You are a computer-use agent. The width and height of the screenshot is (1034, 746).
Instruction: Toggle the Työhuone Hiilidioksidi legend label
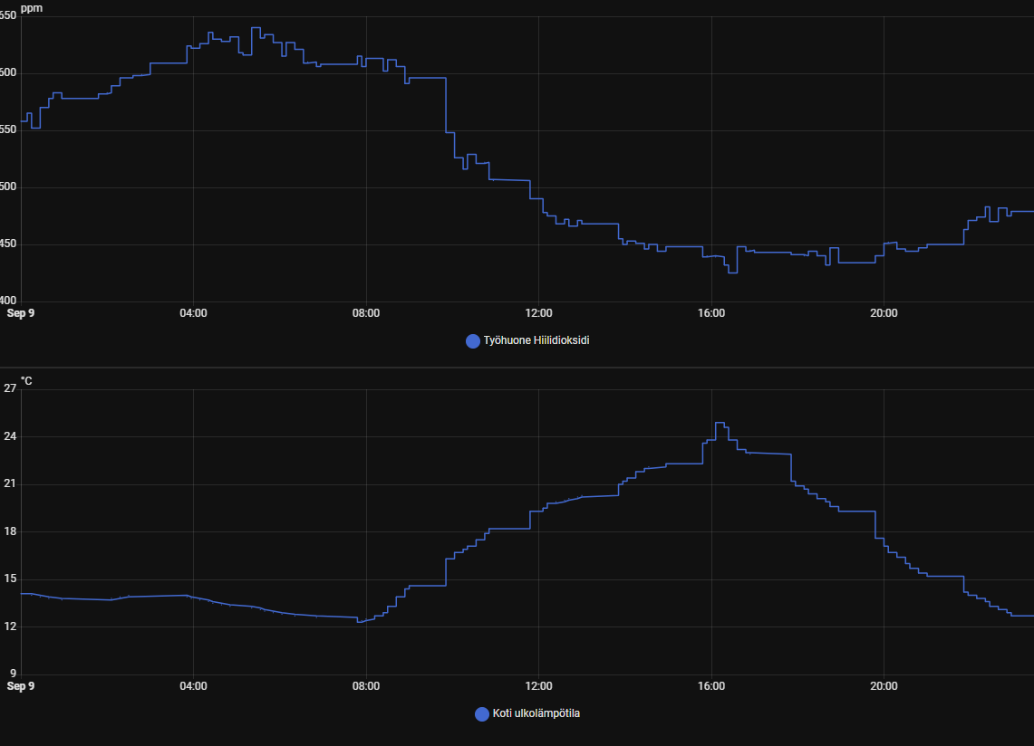click(x=536, y=341)
